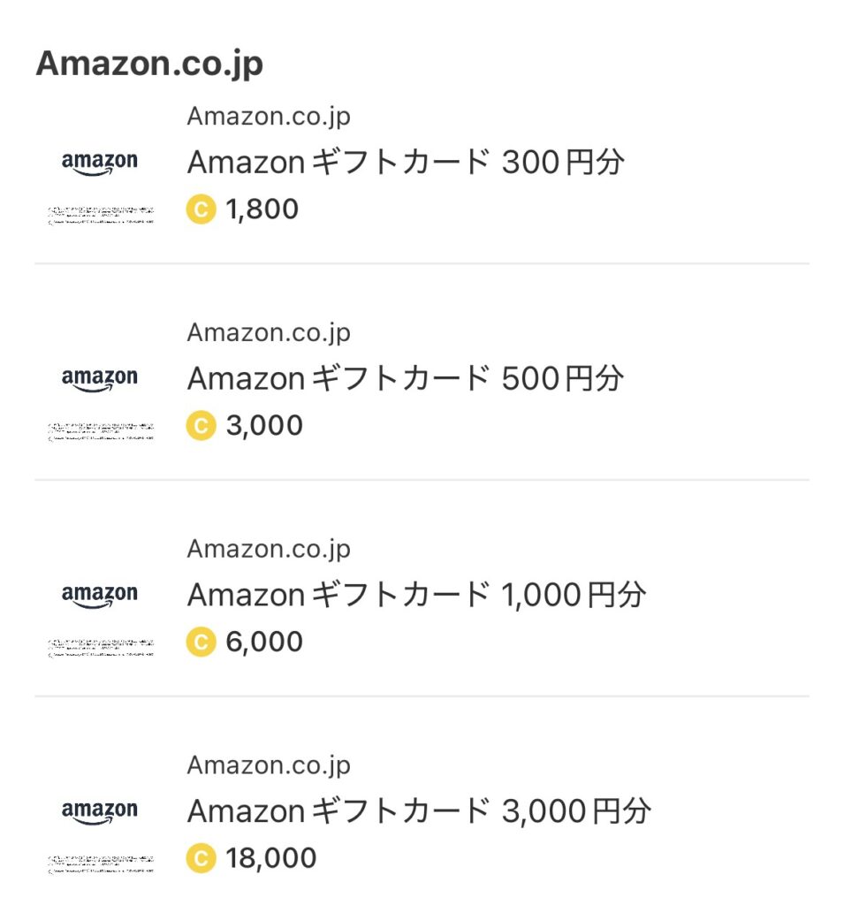Click Amazon.co.jp label above 3,000円分 card
This screenshot has width=844, height=905.
coord(269,765)
